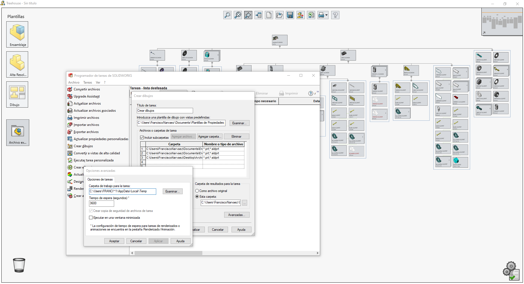Select the Ensamblaje template icon
The height and width of the screenshot is (284, 524).
coord(17,33)
